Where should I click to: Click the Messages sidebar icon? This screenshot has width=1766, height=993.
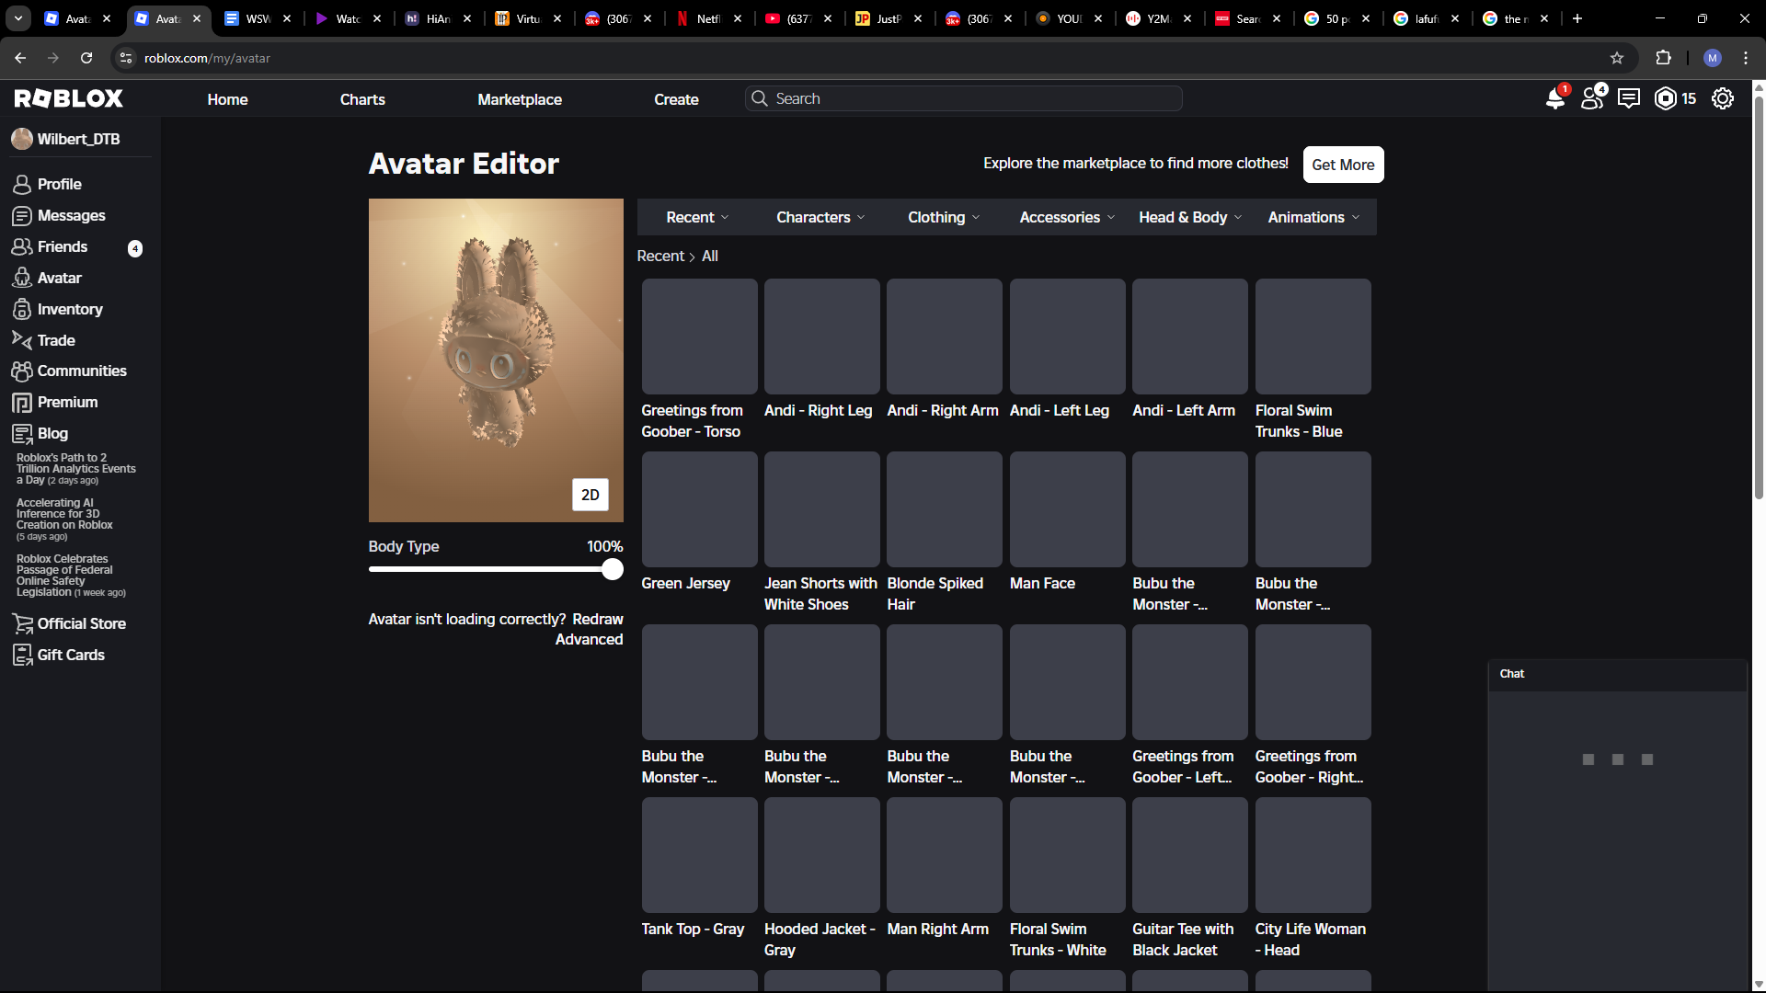pyautogui.click(x=22, y=216)
